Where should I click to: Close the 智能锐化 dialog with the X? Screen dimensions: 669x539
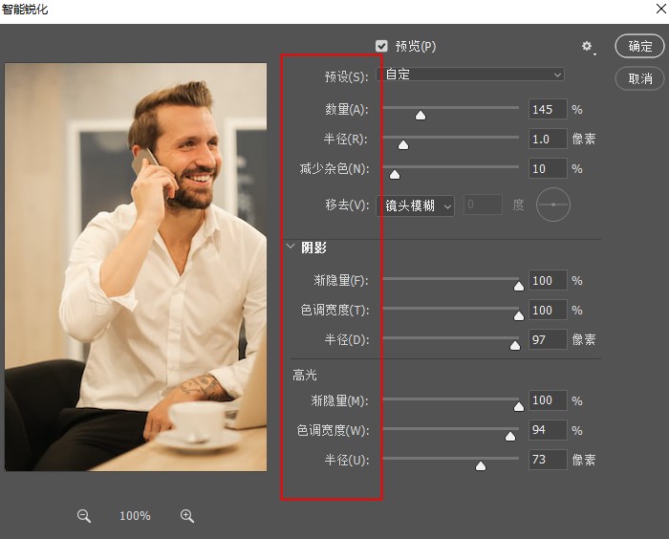[660, 9]
